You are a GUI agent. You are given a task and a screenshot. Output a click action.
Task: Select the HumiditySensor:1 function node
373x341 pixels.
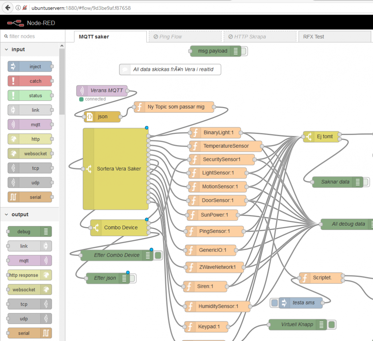click(x=217, y=306)
